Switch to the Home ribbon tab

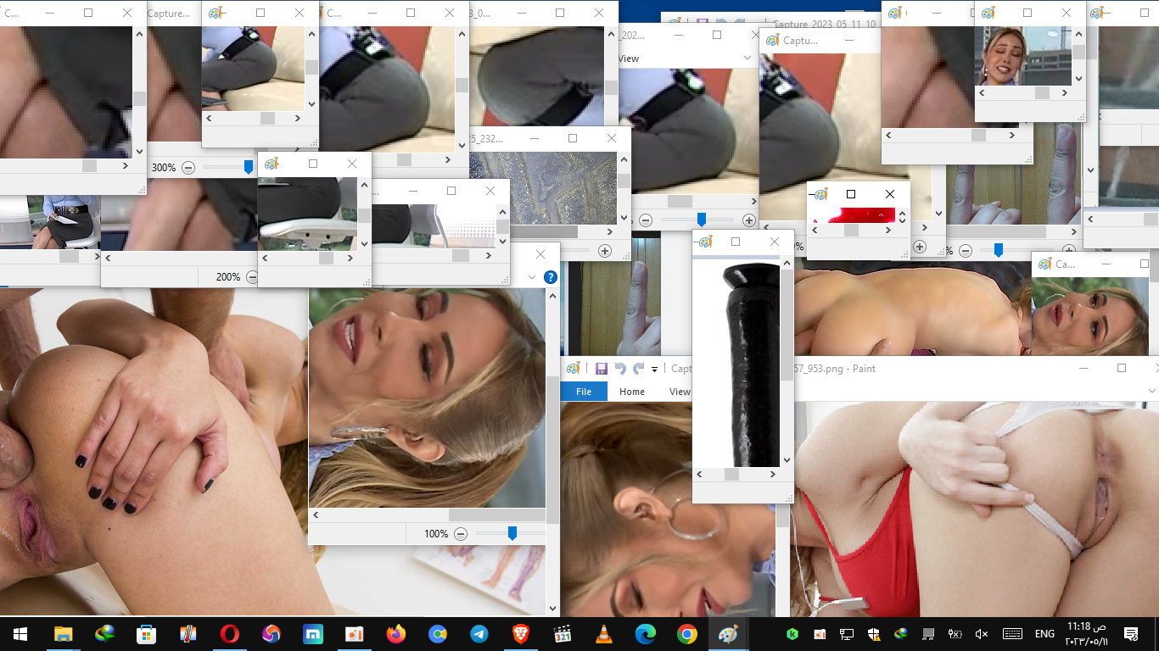pos(631,392)
